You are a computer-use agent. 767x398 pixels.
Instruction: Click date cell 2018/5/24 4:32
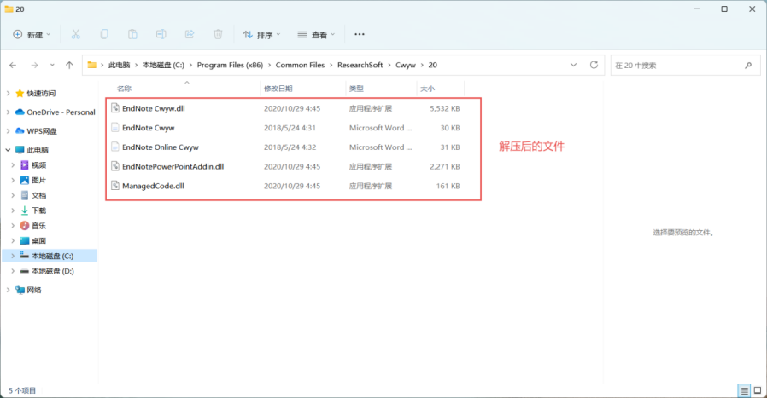tap(290, 147)
